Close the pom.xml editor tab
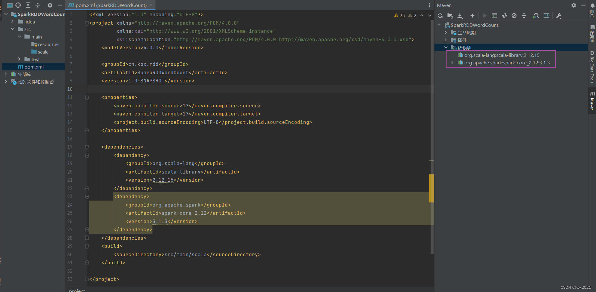This screenshot has height=292, width=596. point(151,5)
